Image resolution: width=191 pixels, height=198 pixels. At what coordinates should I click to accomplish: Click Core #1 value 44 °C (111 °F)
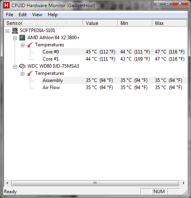pos(100,59)
